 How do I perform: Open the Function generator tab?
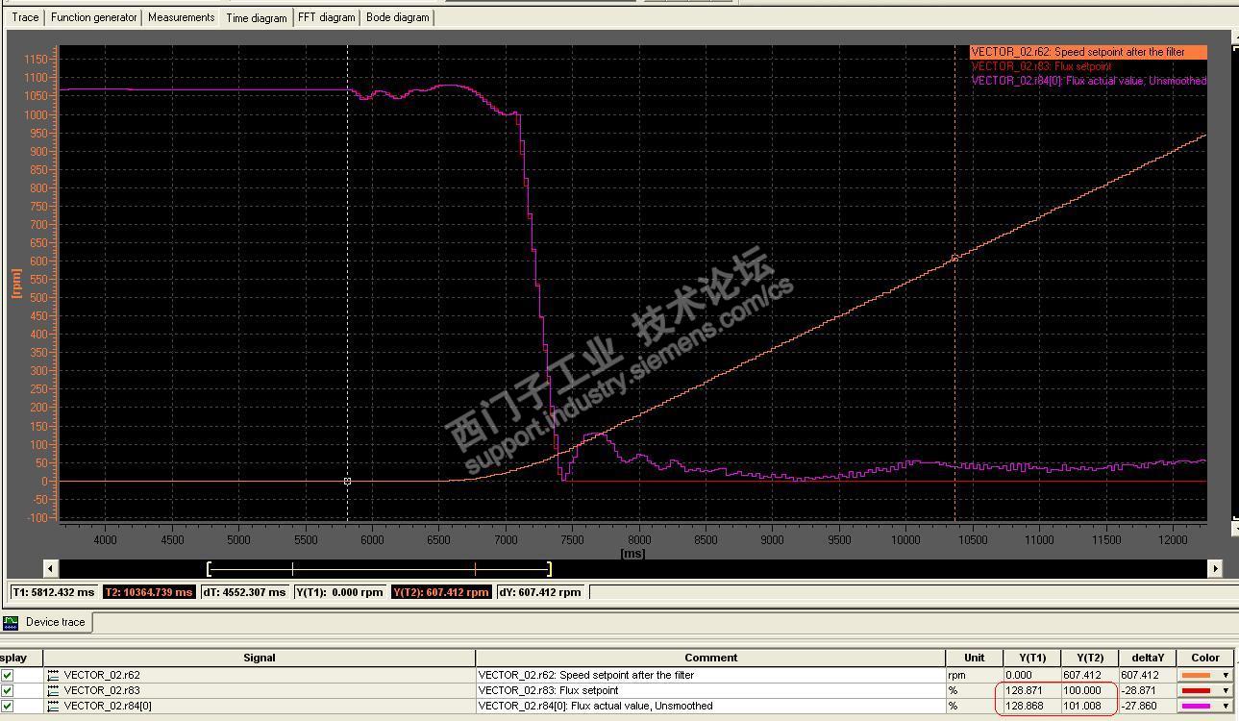94,17
